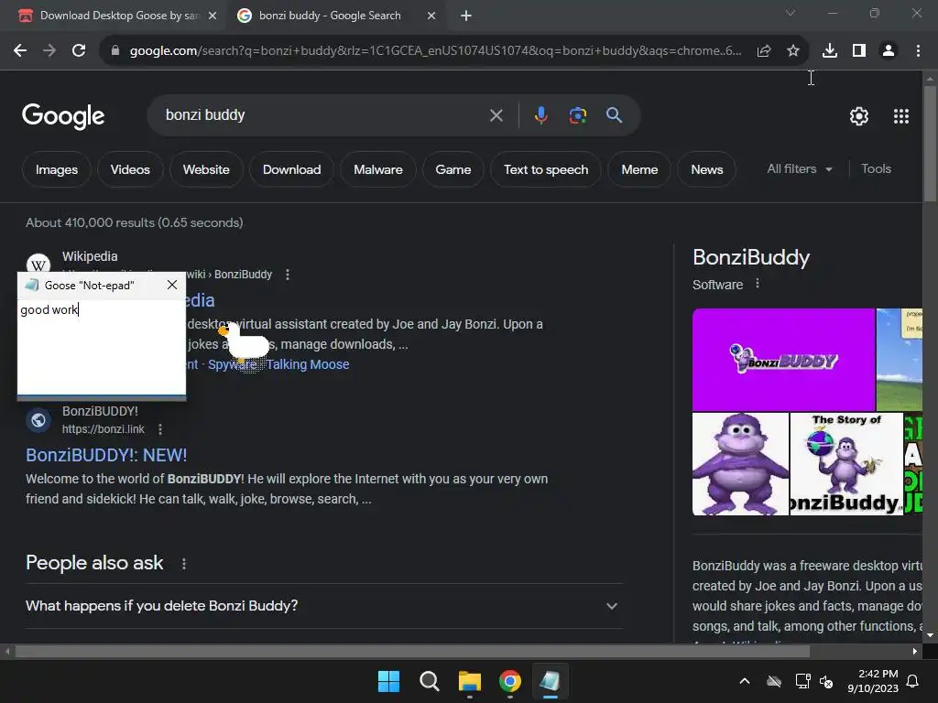Close the bonzi buddy search tab
The height and width of the screenshot is (703, 938).
click(x=431, y=16)
